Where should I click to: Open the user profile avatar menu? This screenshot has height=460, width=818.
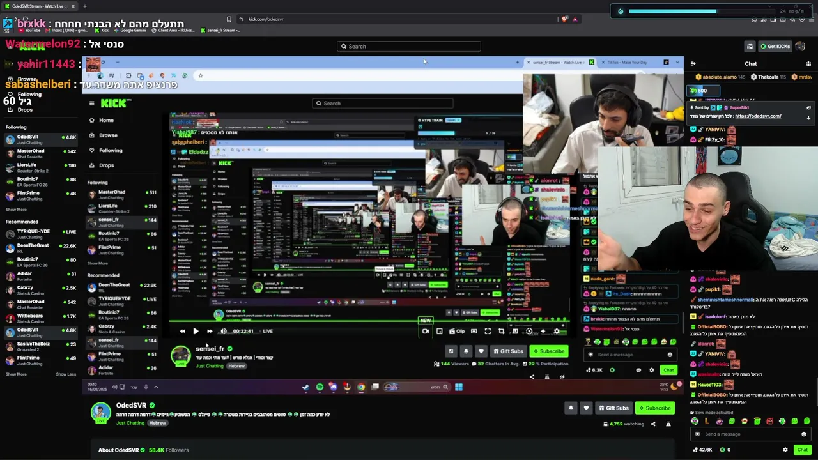click(x=801, y=46)
